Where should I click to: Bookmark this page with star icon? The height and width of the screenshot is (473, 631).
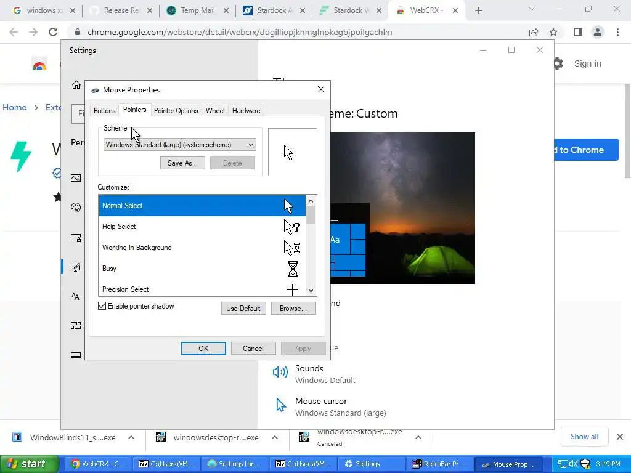point(553,32)
